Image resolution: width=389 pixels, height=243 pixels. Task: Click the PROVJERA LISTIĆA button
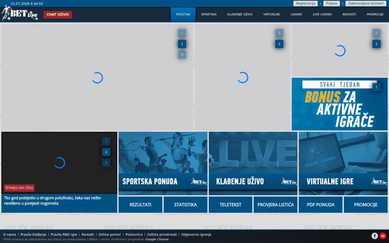(x=276, y=205)
